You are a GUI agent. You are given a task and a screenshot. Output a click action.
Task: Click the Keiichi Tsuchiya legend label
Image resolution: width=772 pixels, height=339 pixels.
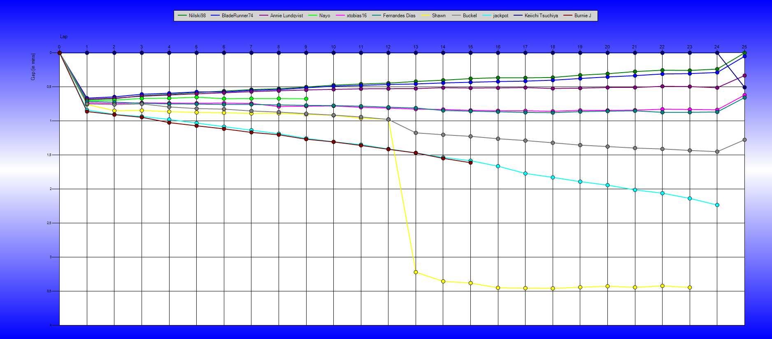click(x=541, y=16)
